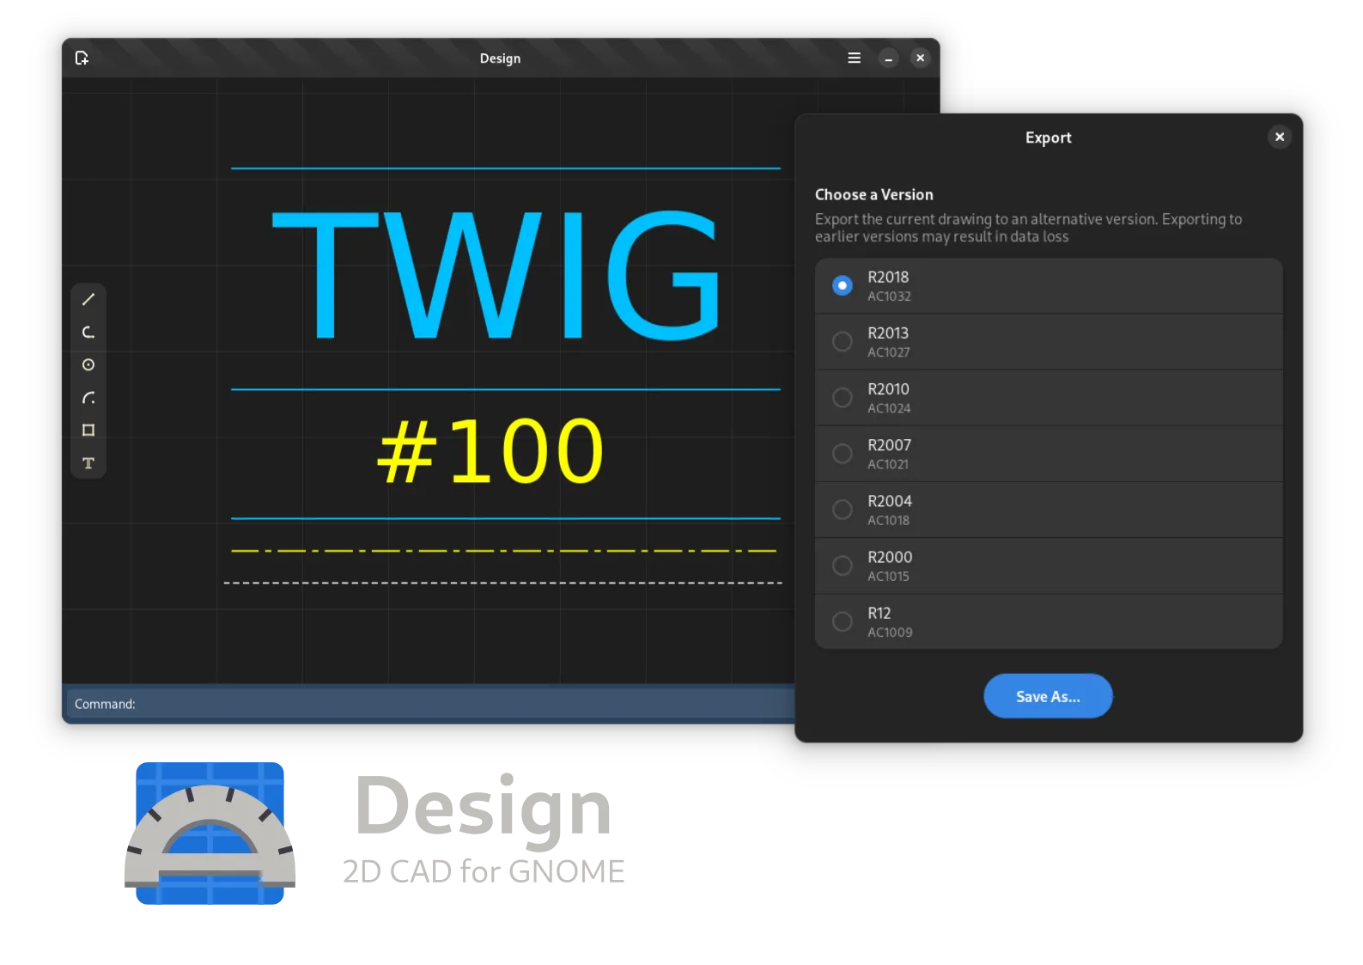Image resolution: width=1363 pixels, height=965 pixels.
Task: Create new document in Design window
Action: point(82,58)
